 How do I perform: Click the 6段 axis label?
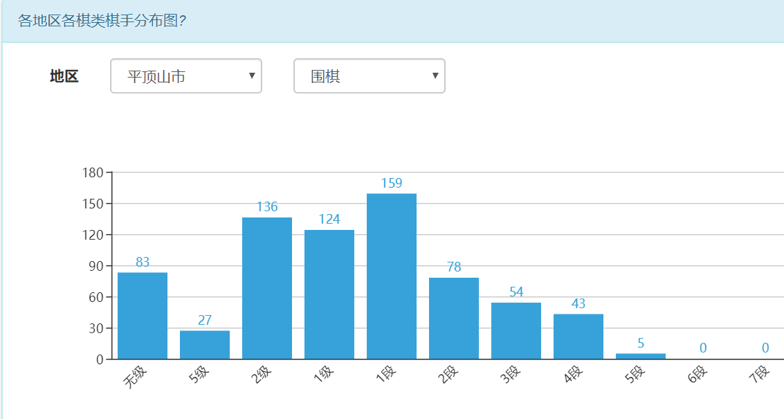coord(698,375)
